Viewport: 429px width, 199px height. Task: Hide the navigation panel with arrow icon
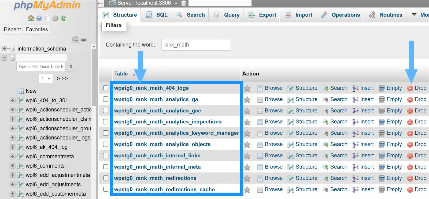point(101,3)
